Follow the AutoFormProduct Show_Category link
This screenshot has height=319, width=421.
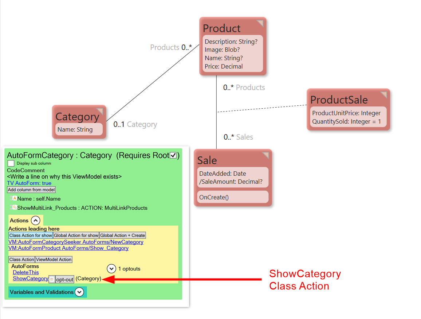pyautogui.click(x=68, y=248)
